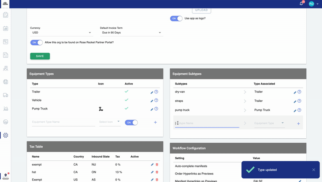The image size is (322, 182).
Task: Open help for the Pump Truck equipment type
Action: click(x=156, y=109)
